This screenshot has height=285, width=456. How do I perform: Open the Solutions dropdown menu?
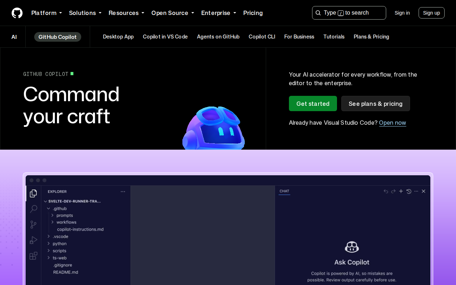pos(85,13)
